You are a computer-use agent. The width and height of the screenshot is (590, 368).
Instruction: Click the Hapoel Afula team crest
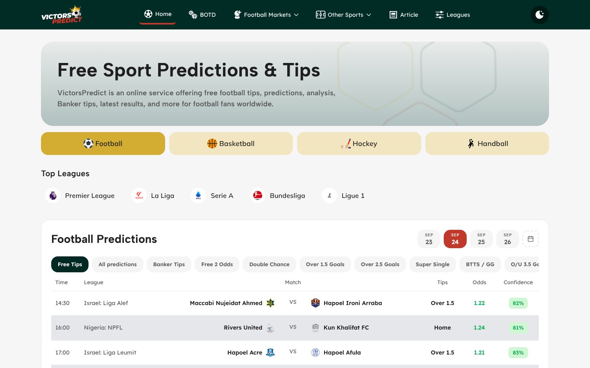pyautogui.click(x=315, y=352)
